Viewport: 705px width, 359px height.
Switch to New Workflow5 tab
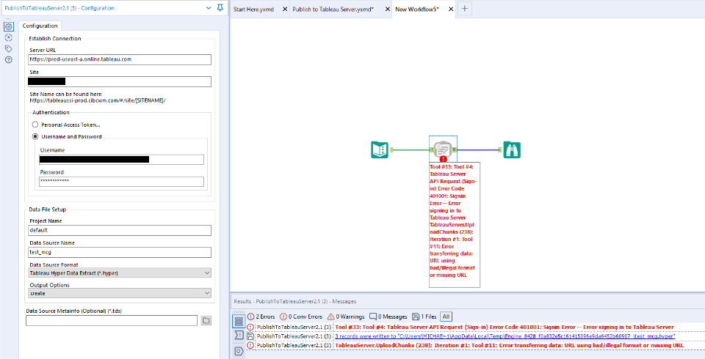417,10
